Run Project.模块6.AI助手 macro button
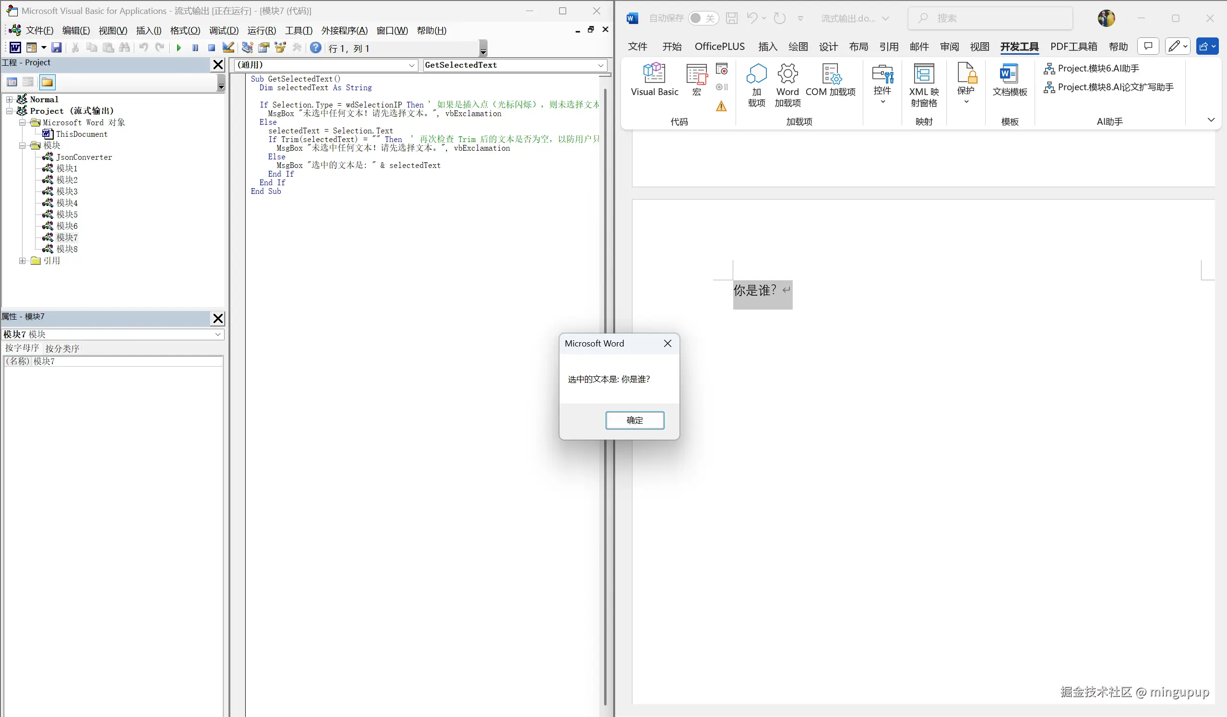The height and width of the screenshot is (717, 1227). (1091, 69)
